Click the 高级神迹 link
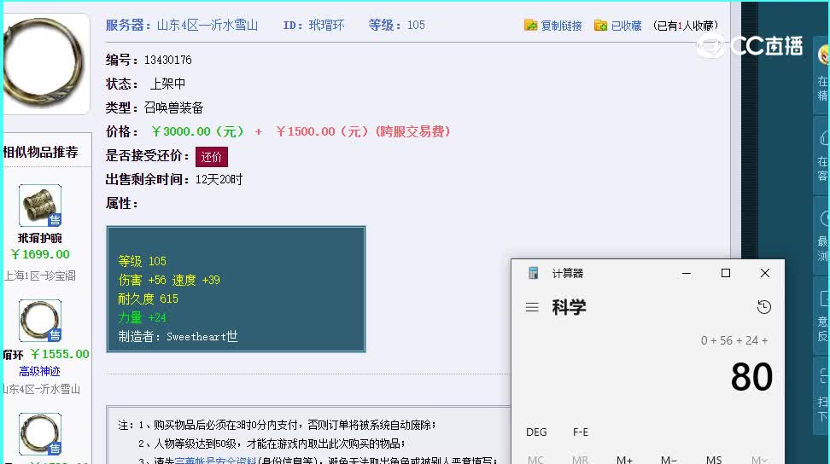This screenshot has width=830, height=464. (x=39, y=372)
